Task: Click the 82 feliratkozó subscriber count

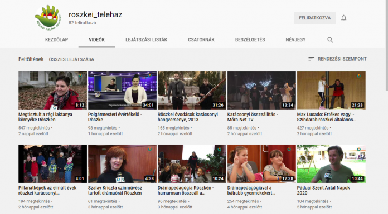Action: coord(83,23)
